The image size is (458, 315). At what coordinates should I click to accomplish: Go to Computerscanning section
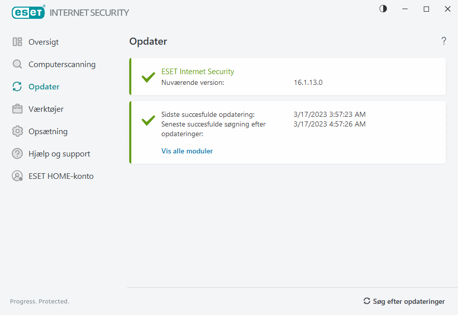click(62, 65)
